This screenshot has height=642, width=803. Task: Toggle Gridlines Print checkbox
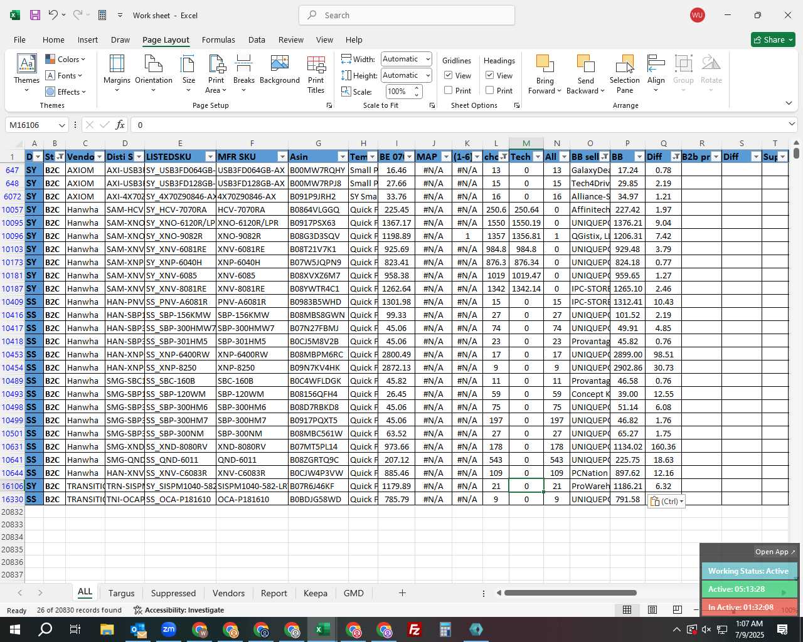tap(449, 90)
